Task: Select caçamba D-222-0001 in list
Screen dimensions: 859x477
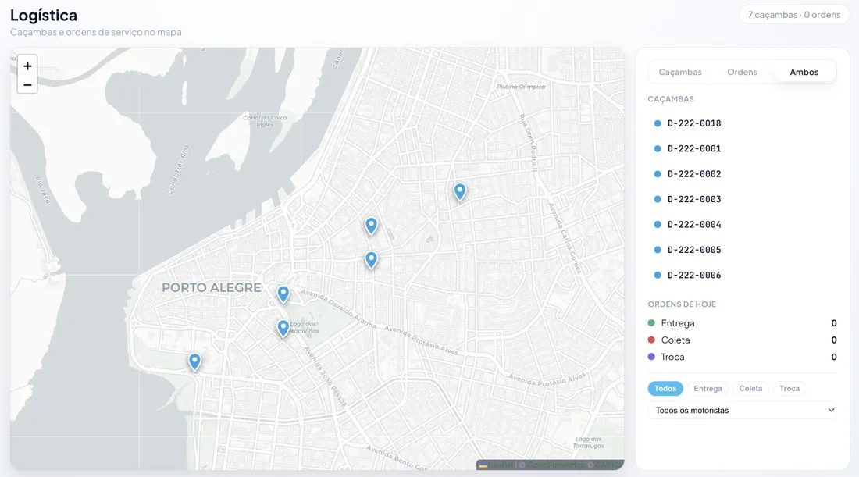Action: (742, 148)
